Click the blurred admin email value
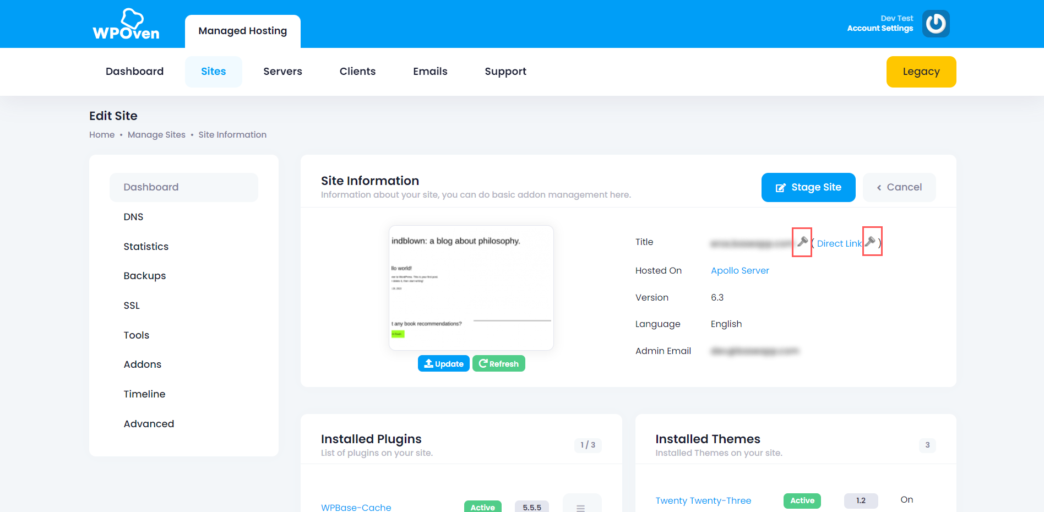Image resolution: width=1044 pixels, height=512 pixels. (x=755, y=351)
